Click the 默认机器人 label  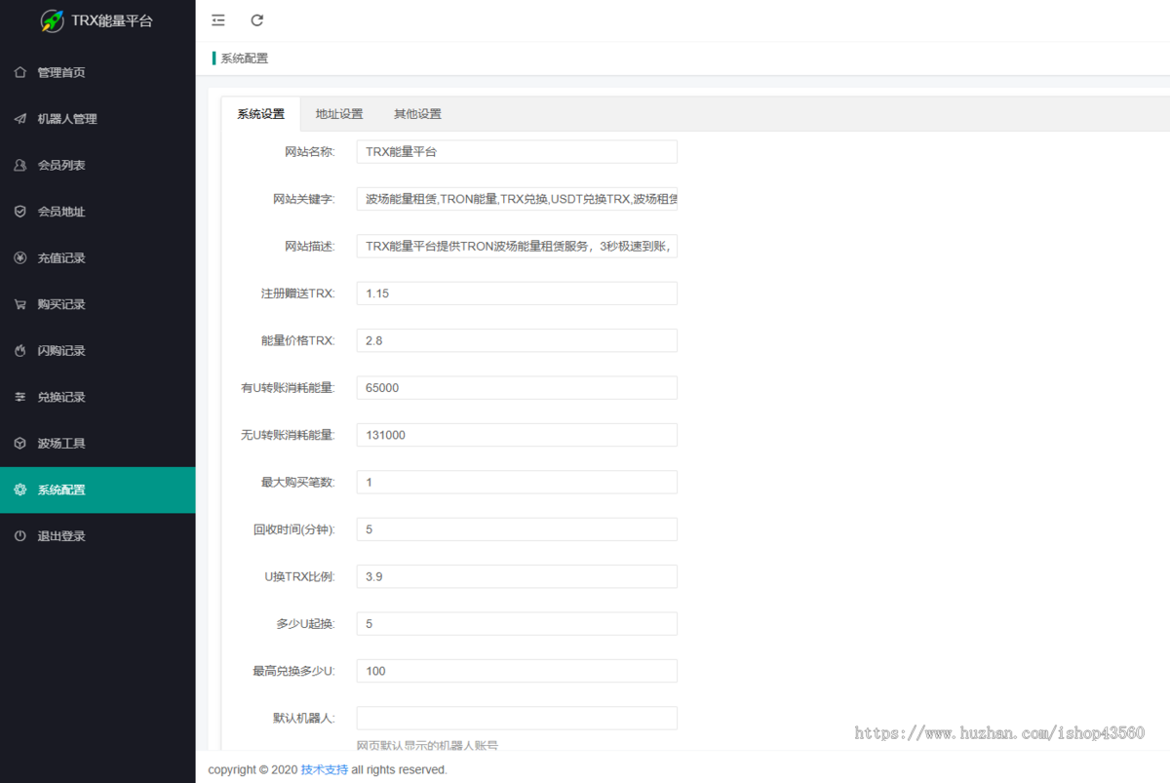click(304, 718)
